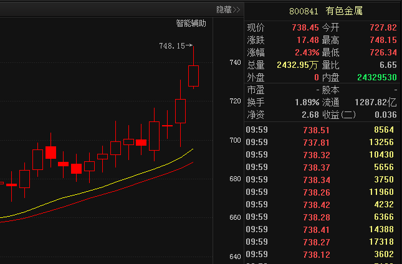
Task: Select the 总量 2432.95万 volume value
Action: (297, 65)
